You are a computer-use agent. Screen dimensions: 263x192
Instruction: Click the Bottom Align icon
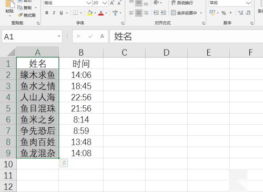point(146,3)
